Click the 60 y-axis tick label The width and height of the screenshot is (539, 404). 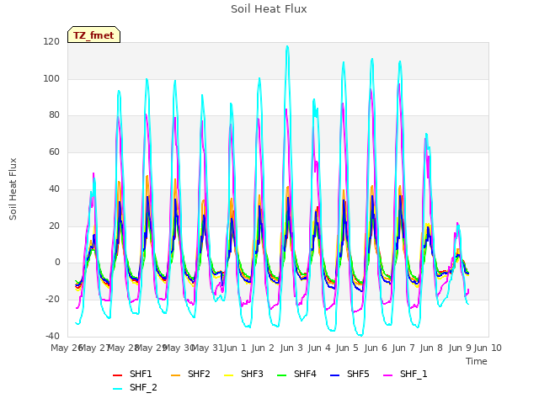(x=54, y=151)
